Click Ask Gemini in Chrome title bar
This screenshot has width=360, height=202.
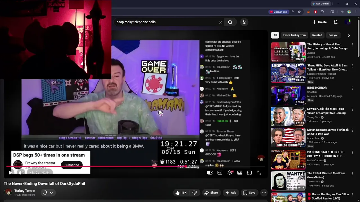point(320,4)
